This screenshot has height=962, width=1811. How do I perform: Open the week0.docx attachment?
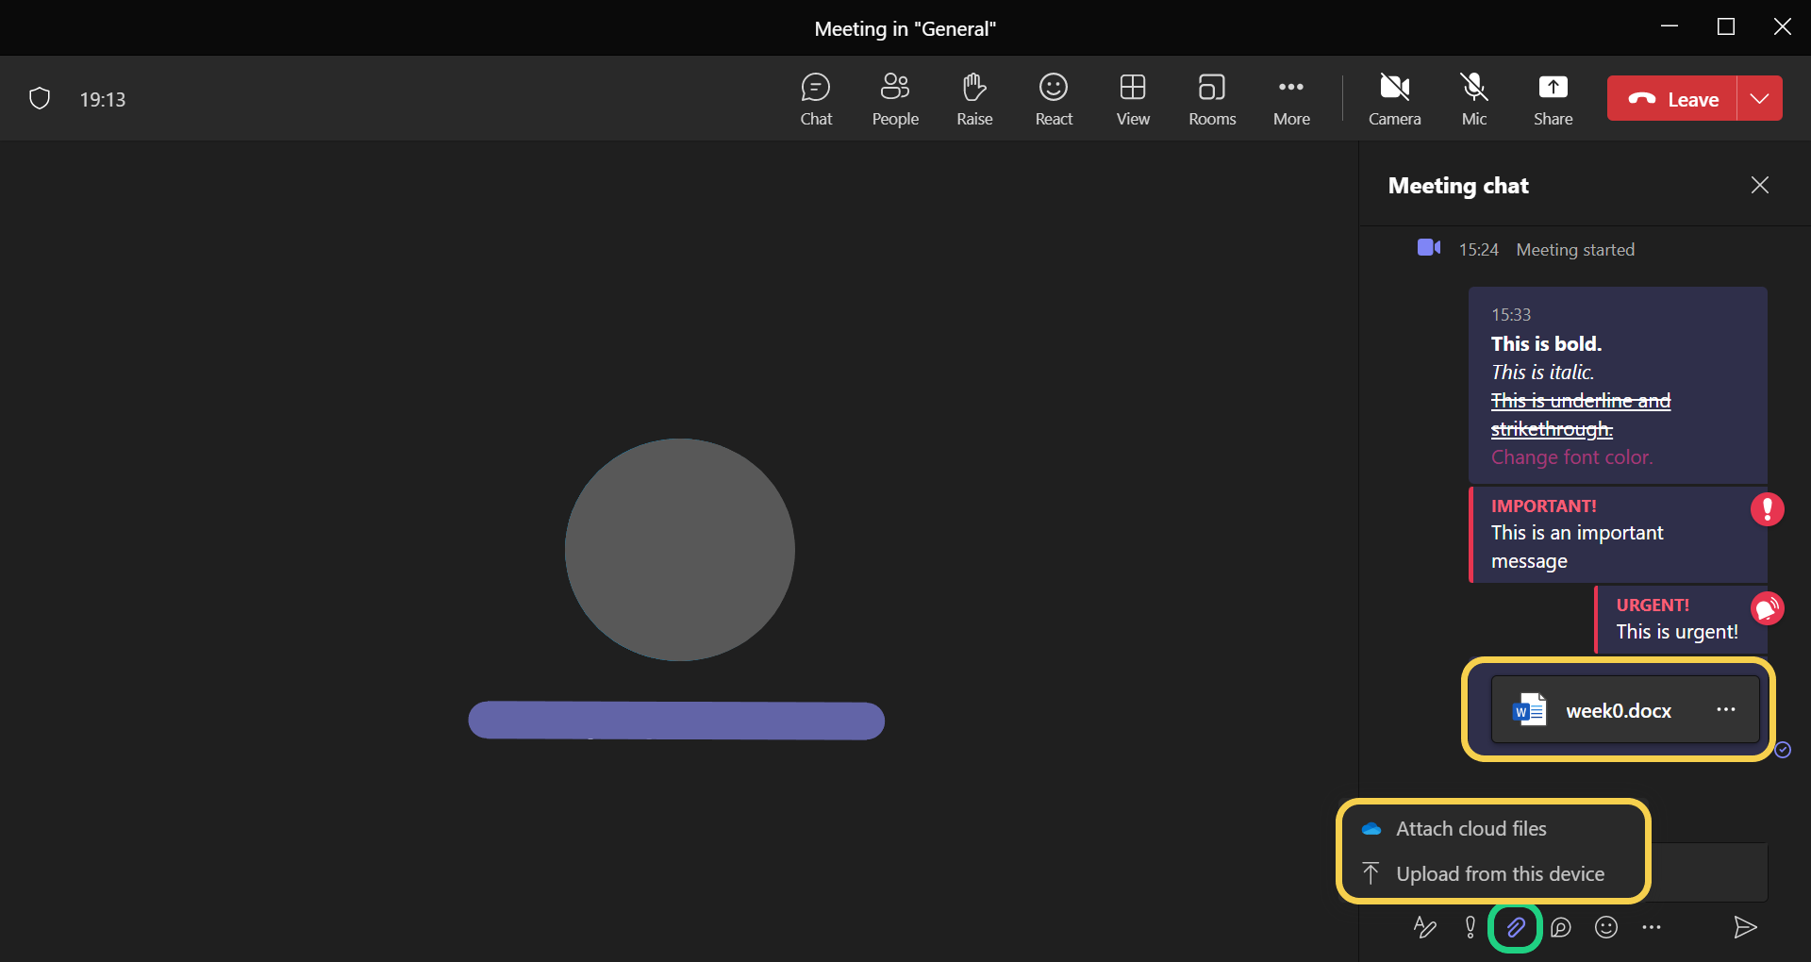[x=1617, y=710]
